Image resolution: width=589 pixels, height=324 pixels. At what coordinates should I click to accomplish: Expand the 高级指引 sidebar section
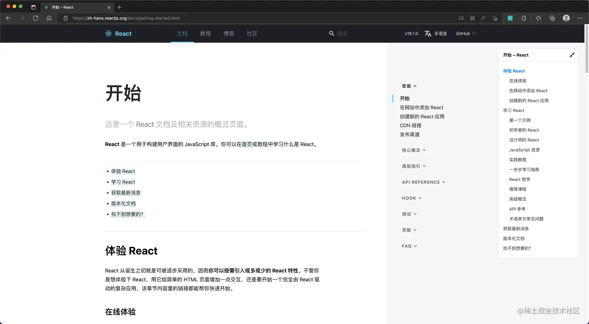(x=414, y=166)
